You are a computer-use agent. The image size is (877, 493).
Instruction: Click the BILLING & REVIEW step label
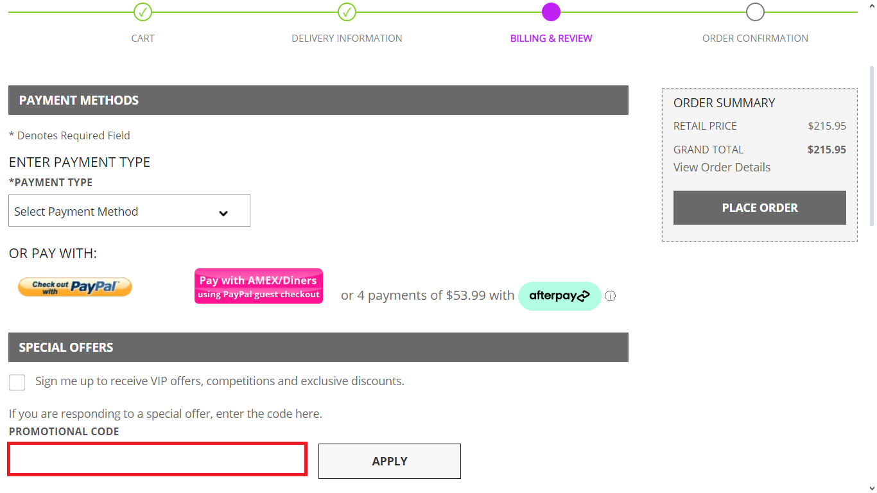[x=551, y=38]
